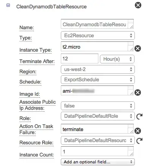Remove the Action On Task Failure field
The height and width of the screenshot is (166, 166).
pyautogui.click(x=138, y=131)
